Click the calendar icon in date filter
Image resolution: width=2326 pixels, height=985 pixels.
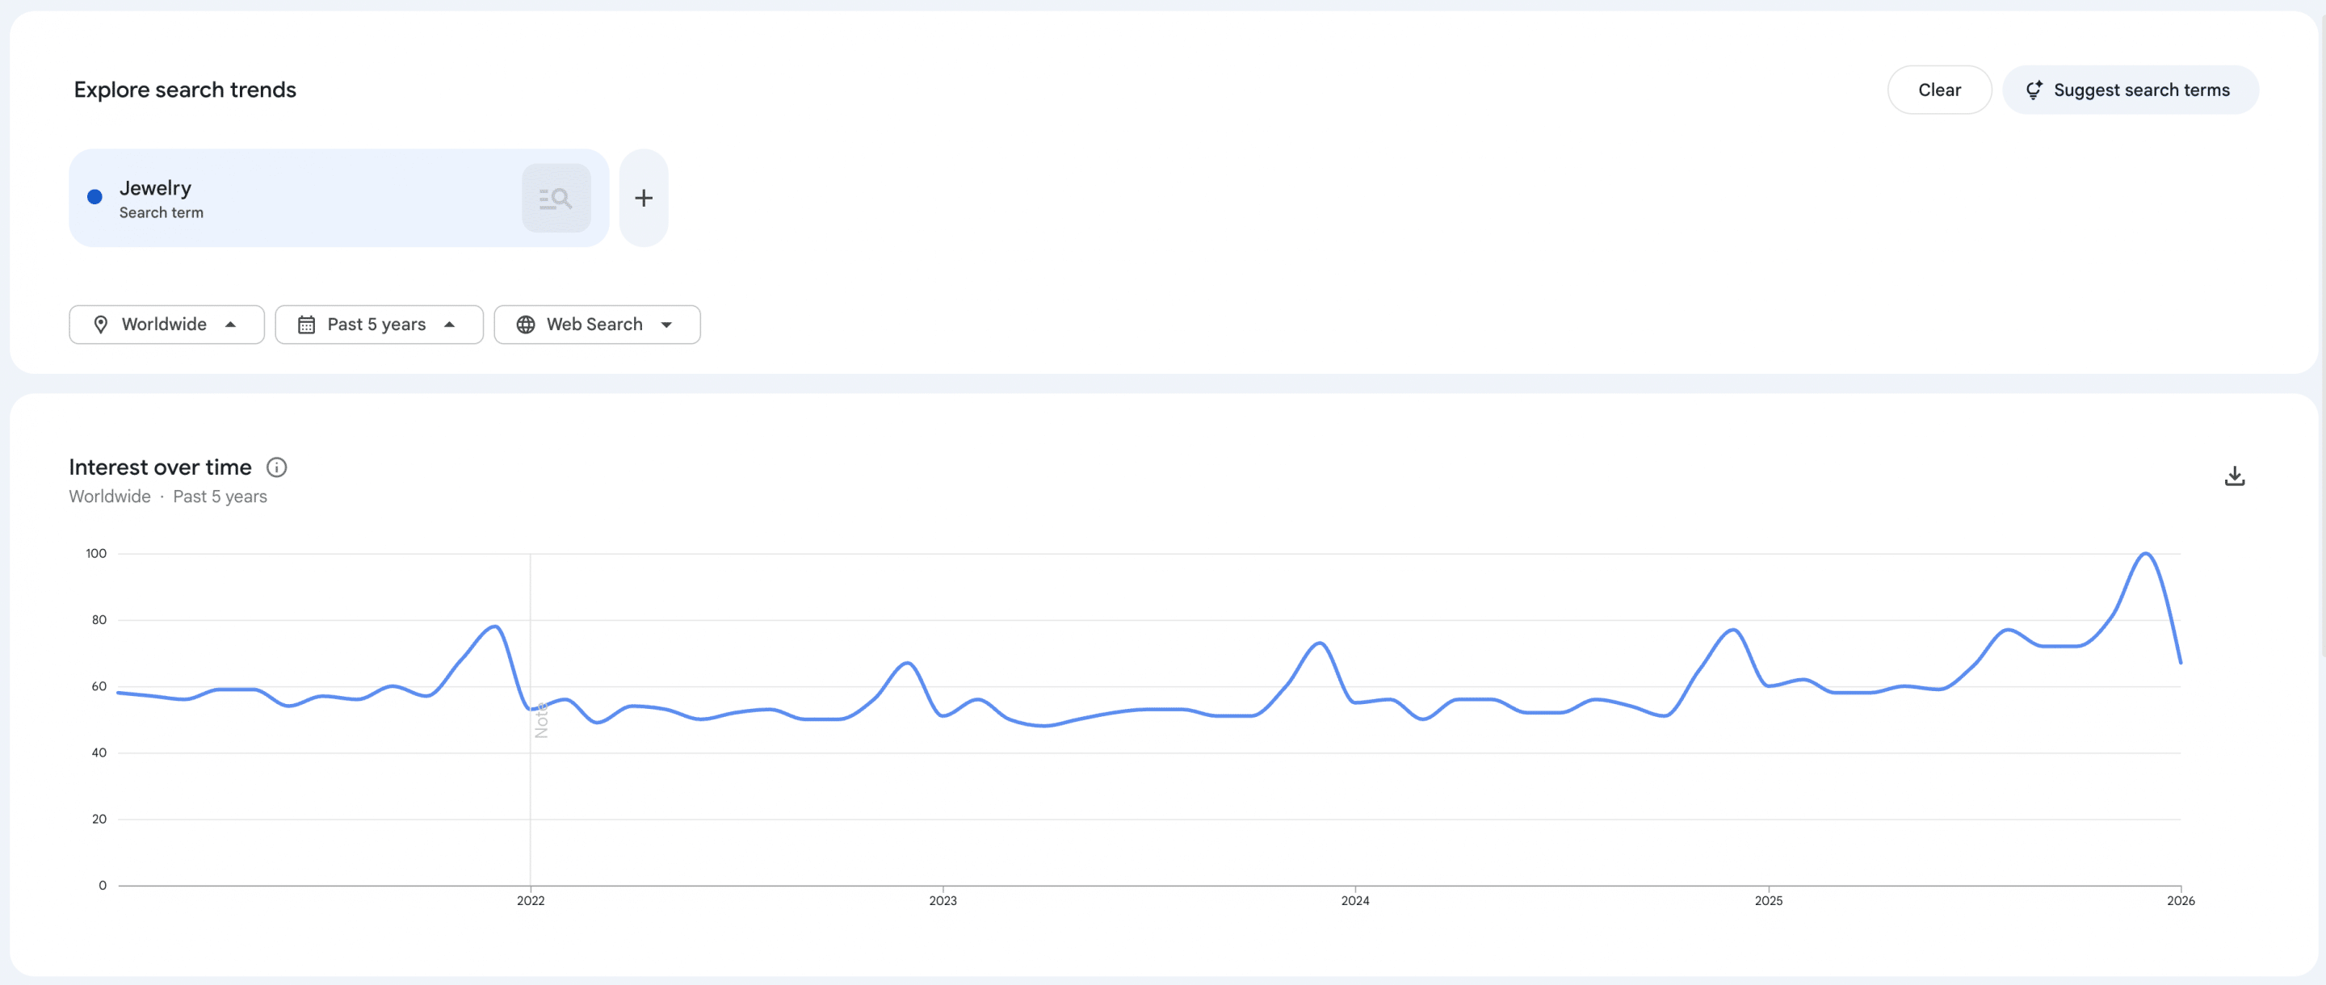[x=306, y=324]
